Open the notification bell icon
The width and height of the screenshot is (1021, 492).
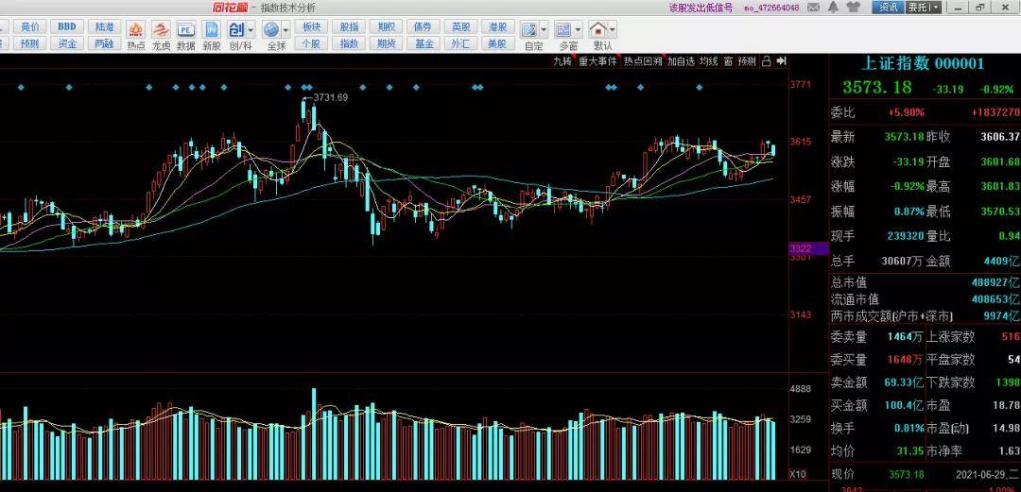[835, 7]
